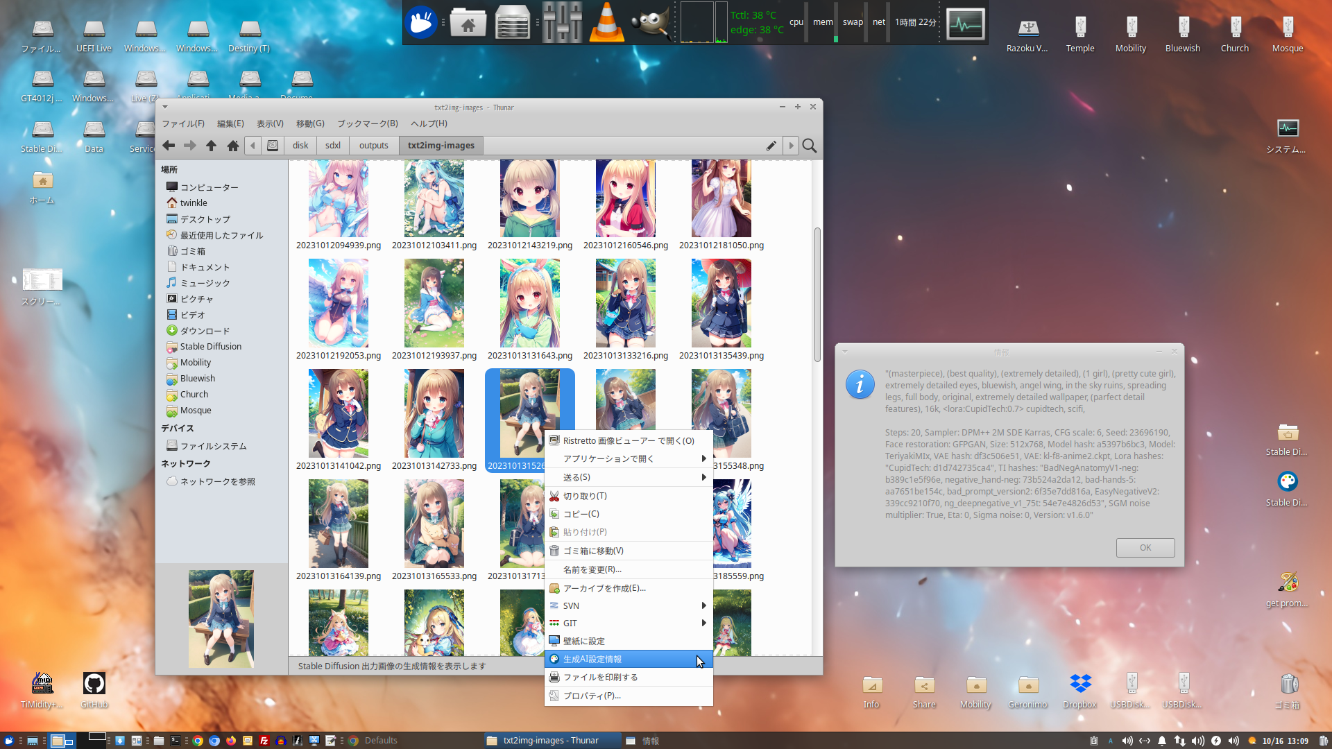This screenshot has width=1332, height=749.
Task: Open the audio mixer dock icon
Action: (562, 23)
